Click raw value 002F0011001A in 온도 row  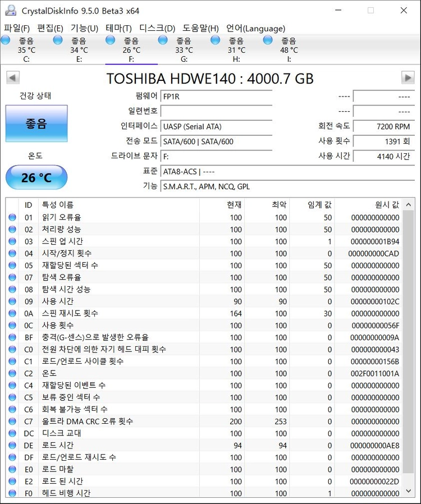coord(375,373)
